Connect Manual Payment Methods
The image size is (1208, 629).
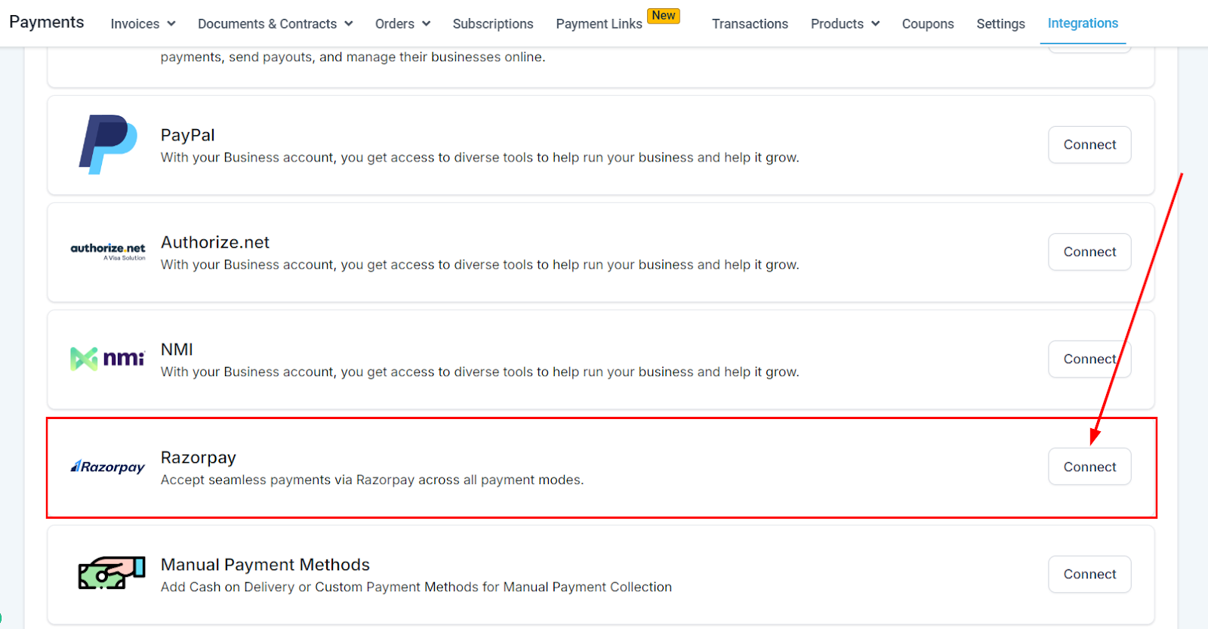[x=1089, y=574]
